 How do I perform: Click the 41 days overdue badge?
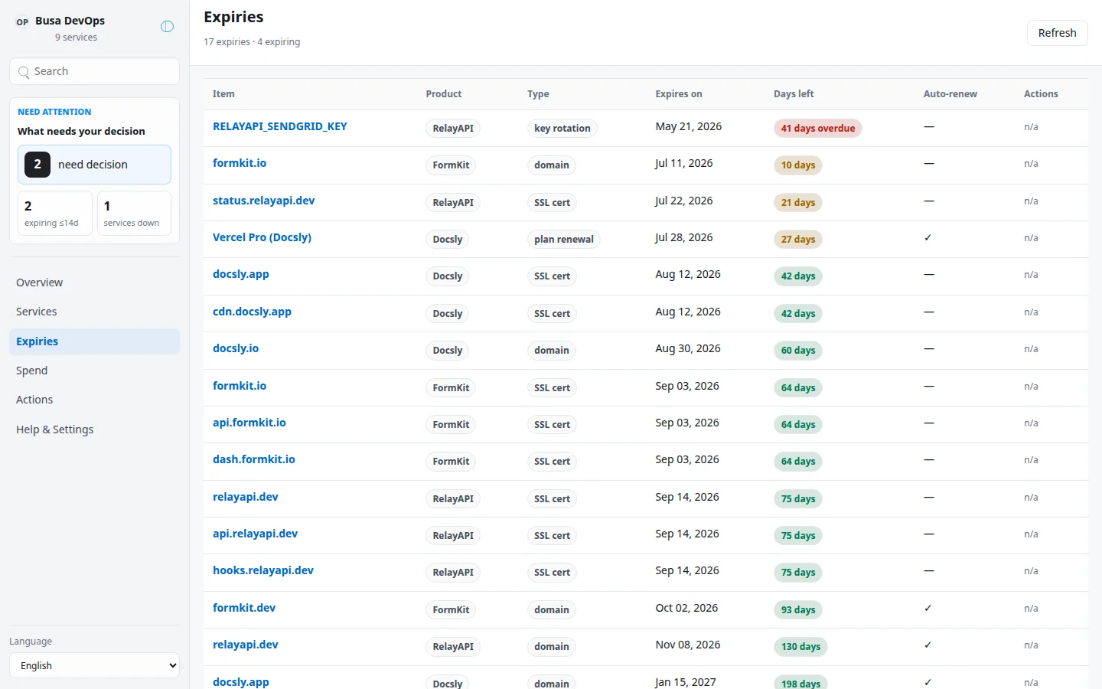point(818,129)
